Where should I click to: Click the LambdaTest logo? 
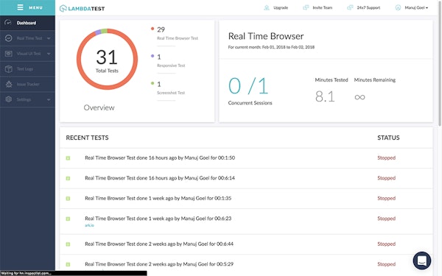[x=82, y=8]
